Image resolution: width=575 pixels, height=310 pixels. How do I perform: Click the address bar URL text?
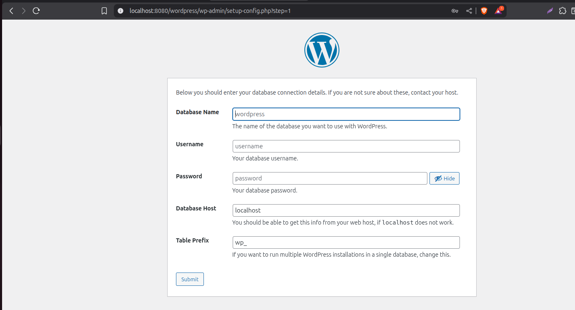pyautogui.click(x=210, y=11)
